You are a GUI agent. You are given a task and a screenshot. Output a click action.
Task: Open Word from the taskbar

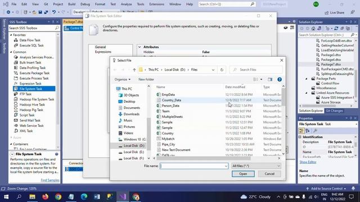click(x=97, y=197)
